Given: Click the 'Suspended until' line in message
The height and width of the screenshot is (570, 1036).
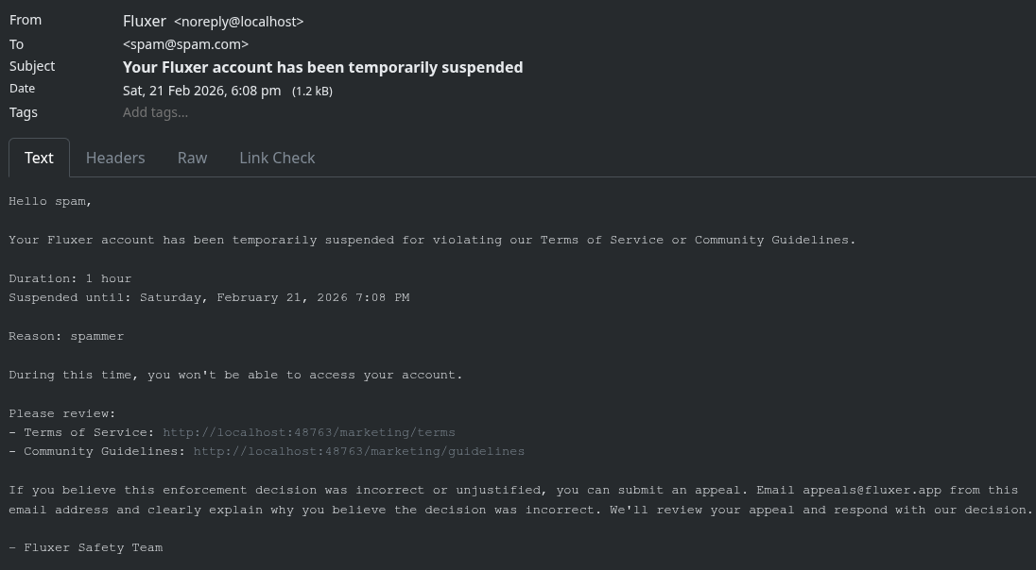Looking at the screenshot, I should pos(209,297).
